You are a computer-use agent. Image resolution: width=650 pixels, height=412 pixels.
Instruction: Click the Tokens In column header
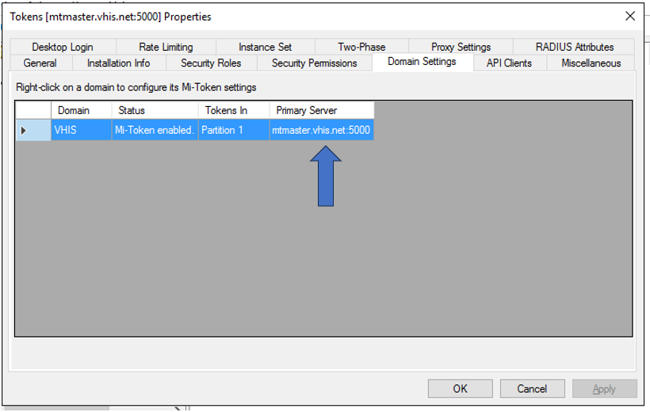pyautogui.click(x=234, y=110)
